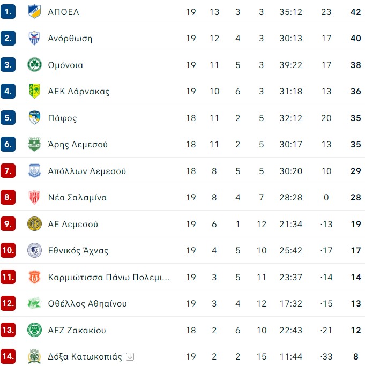Click the Δόξα Κατωκοπιάς team name
Image resolution: width=365 pixels, height=366 pixels.
click(x=85, y=357)
